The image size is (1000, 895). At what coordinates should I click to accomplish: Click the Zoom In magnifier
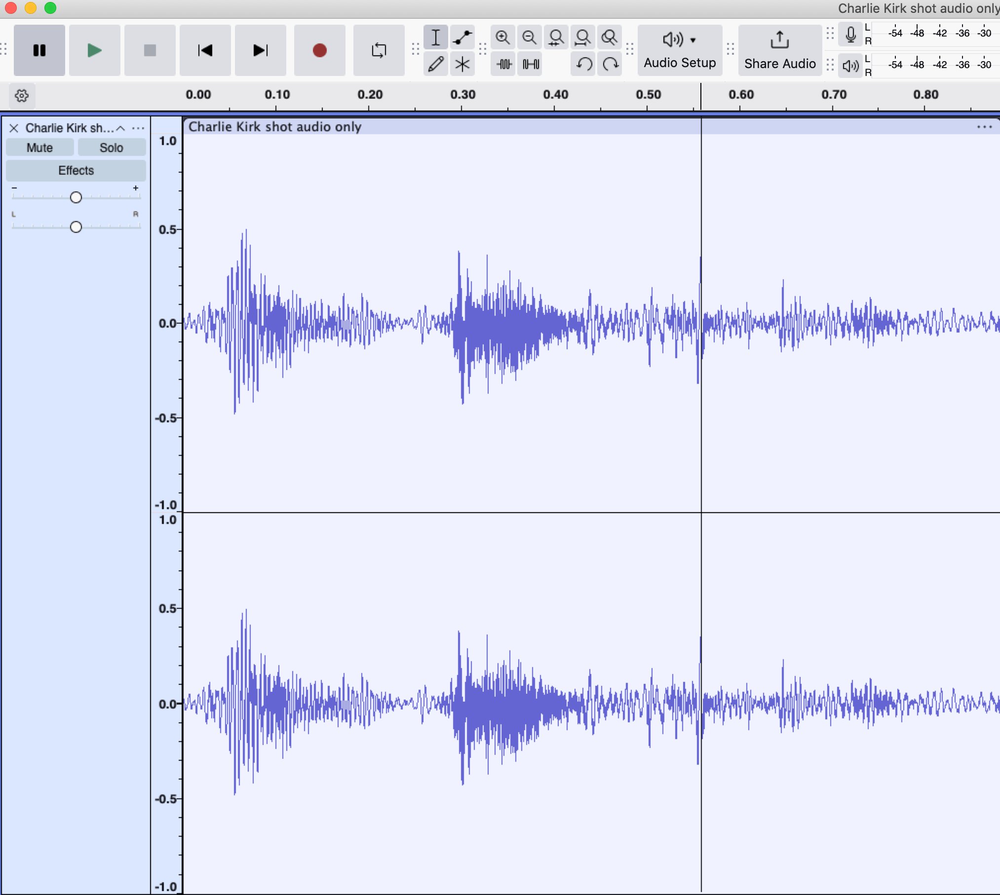coord(502,37)
